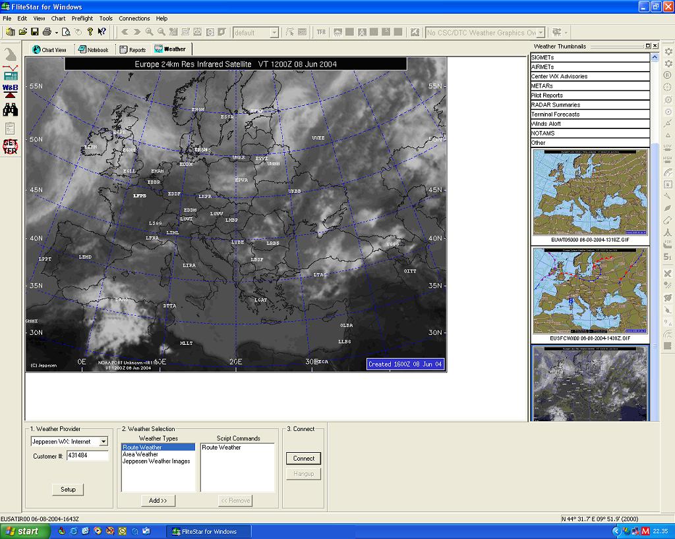This screenshot has width=675, height=539.
Task: Open the File menu
Action: [7, 18]
